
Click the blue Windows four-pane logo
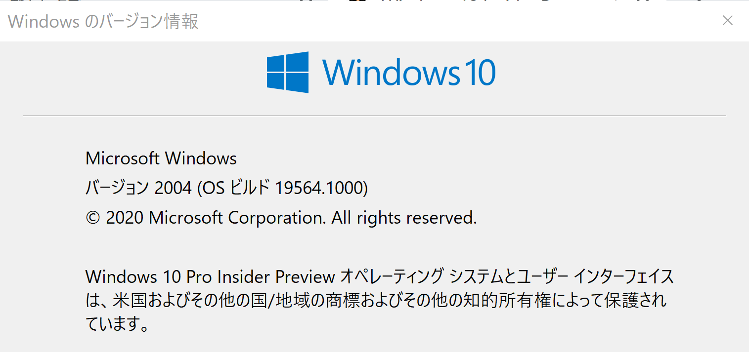288,72
